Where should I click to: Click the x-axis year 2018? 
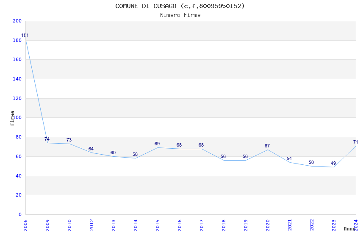[224, 225]
